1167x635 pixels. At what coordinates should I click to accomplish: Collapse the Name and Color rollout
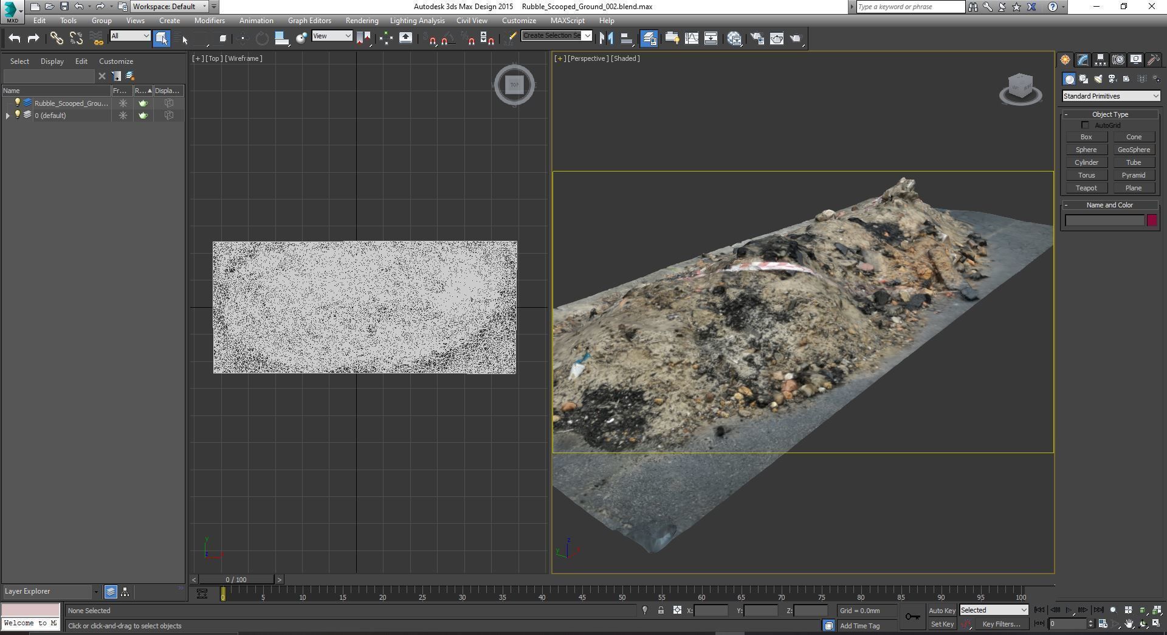click(x=1110, y=205)
